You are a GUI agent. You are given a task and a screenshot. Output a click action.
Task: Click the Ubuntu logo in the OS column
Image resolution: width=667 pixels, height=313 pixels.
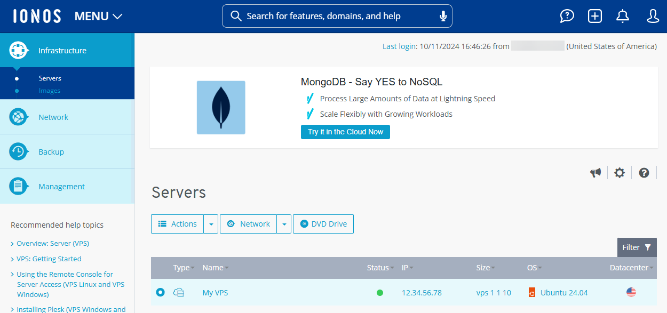531,292
